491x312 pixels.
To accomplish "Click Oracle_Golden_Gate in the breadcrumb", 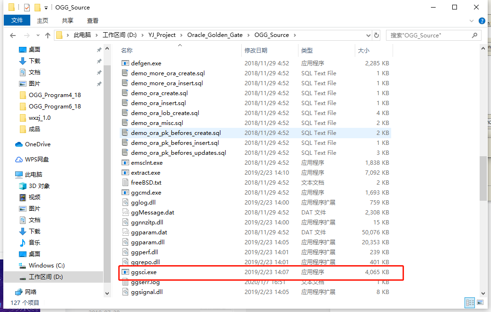I will (x=215, y=35).
